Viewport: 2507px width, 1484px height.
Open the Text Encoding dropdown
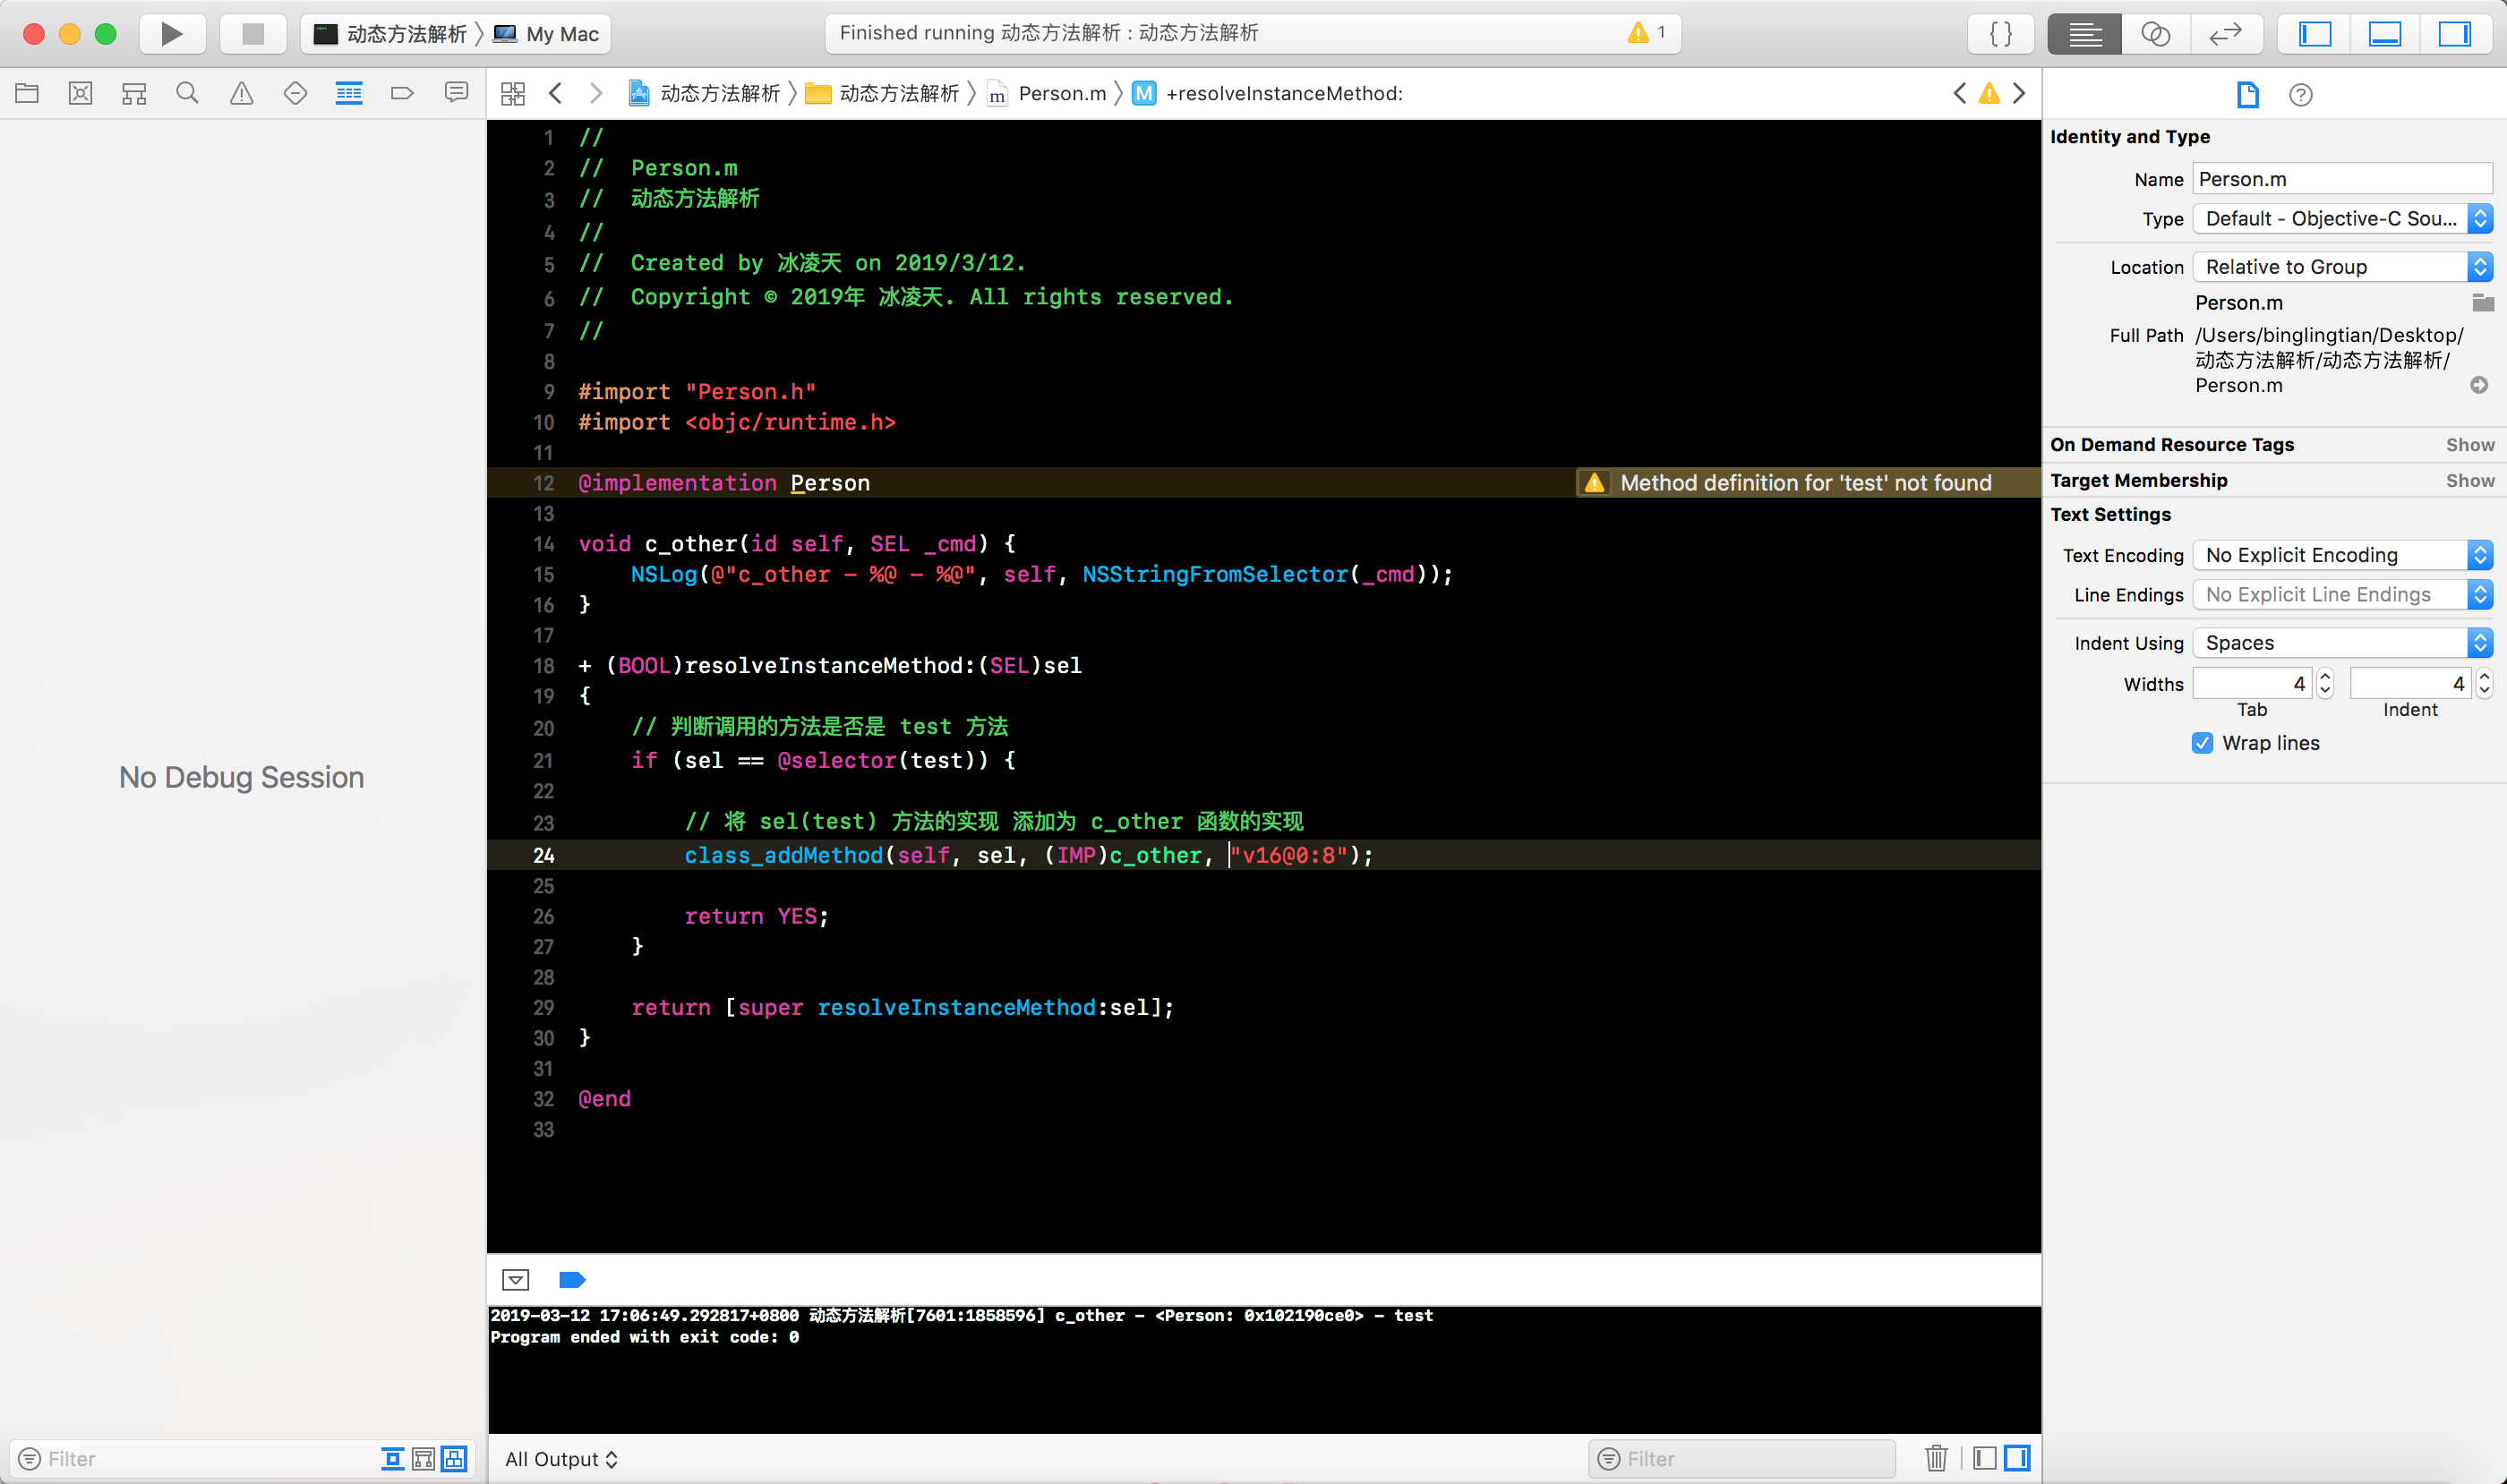2341,555
